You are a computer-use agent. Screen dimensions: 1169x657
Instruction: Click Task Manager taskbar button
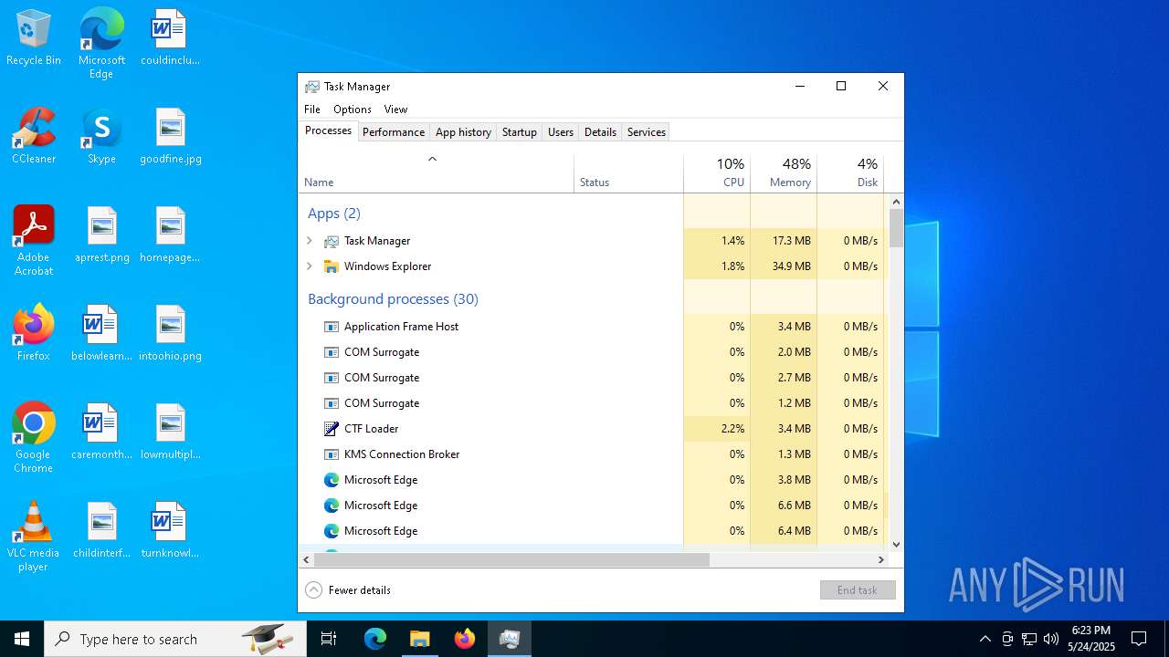510,639
